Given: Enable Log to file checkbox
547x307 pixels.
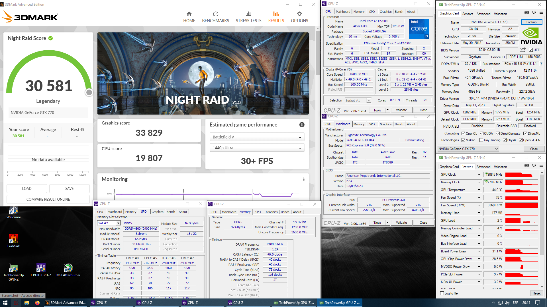Looking at the screenshot, I should [442, 293].
